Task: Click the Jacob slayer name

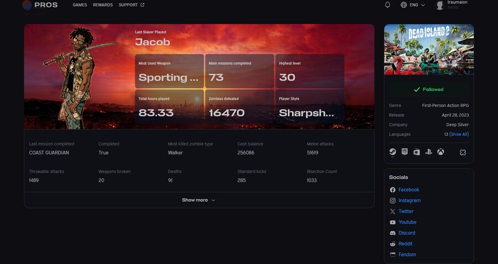Action: pyautogui.click(x=153, y=42)
